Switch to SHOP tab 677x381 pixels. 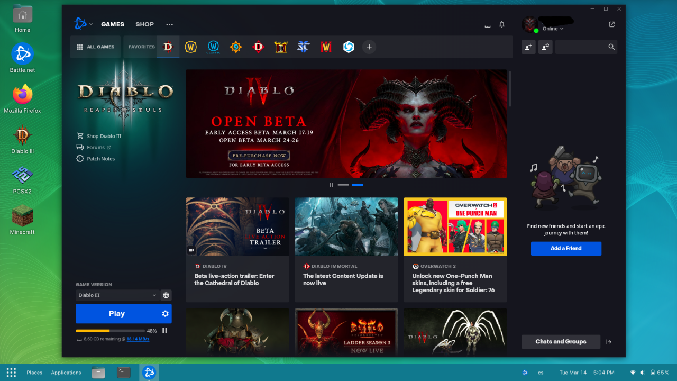click(x=144, y=24)
